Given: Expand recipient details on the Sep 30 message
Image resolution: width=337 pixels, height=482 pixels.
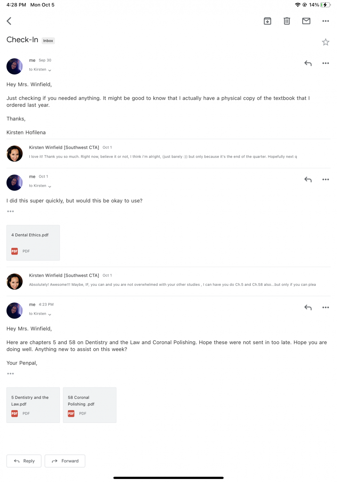Looking at the screenshot, I should (49, 70).
